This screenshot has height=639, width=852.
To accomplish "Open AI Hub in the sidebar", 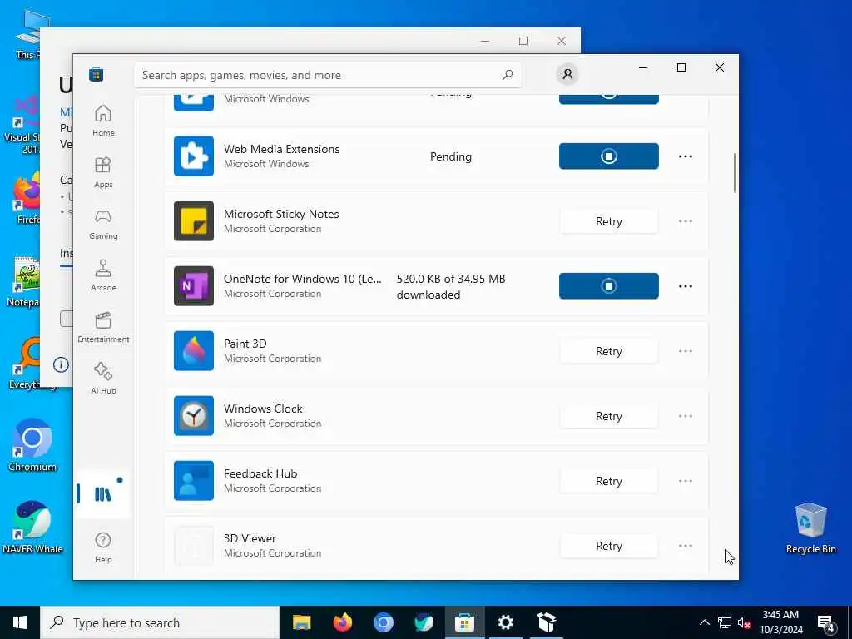I will 103,379.
